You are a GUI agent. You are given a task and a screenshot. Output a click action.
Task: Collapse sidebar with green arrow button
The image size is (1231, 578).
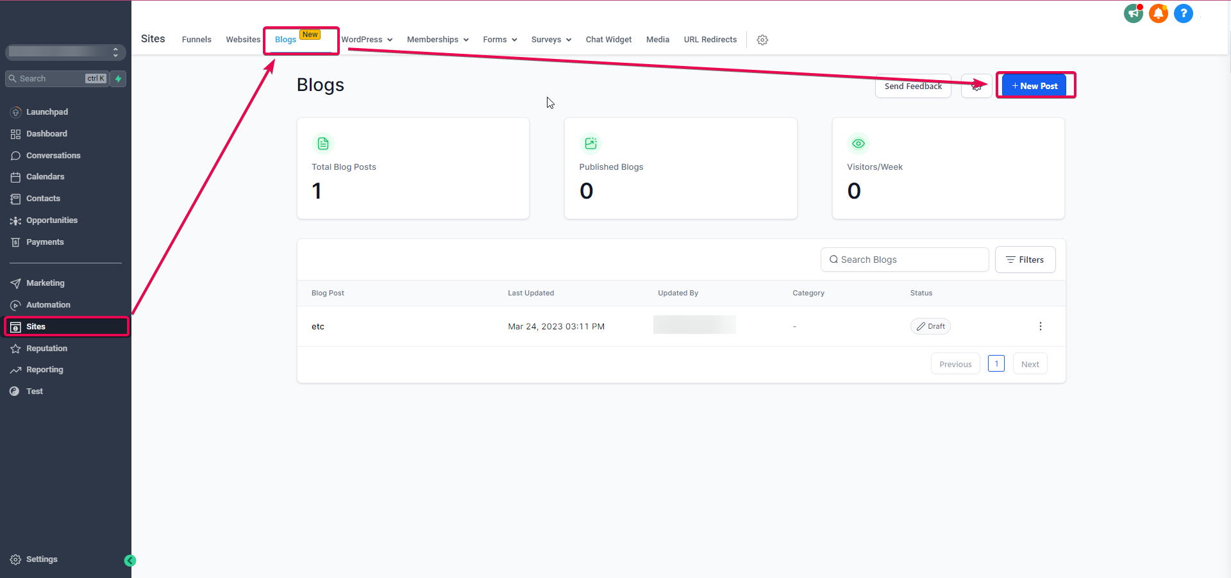tap(130, 561)
